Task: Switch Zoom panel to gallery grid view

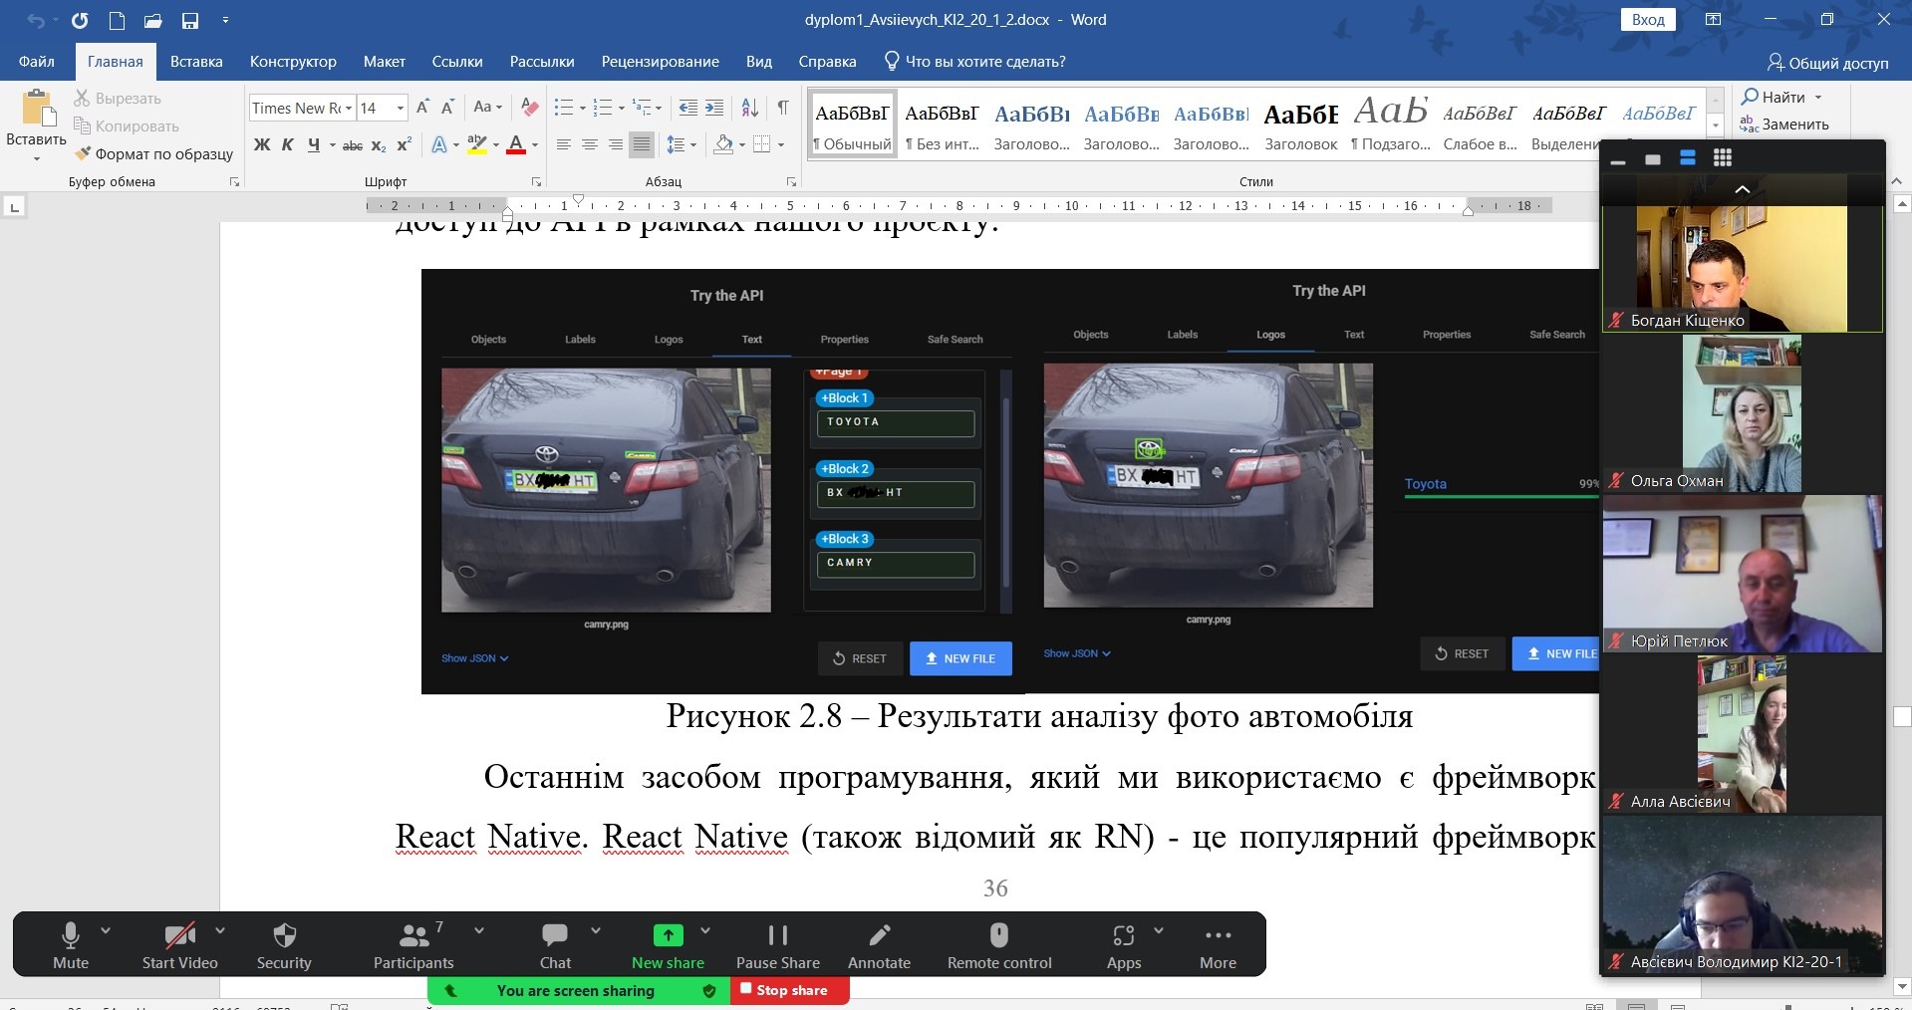Action: click(1723, 158)
